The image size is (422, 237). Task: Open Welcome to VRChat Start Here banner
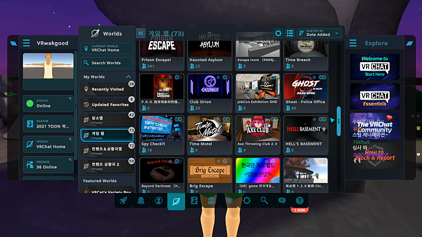pos(375,67)
